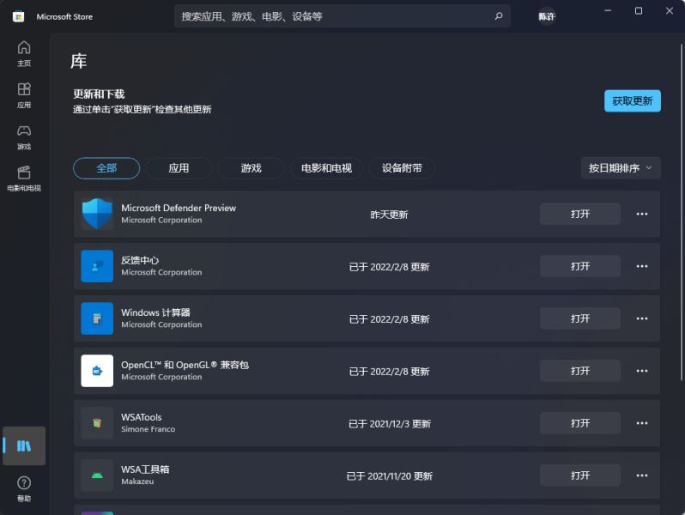Open the user account avatar
Screen dimensions: 685x515
(x=547, y=16)
